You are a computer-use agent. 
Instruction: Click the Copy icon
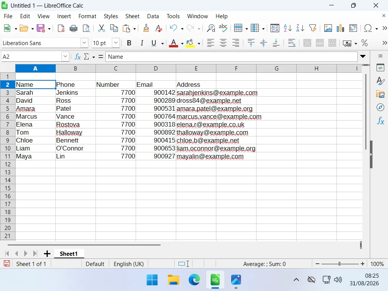pyautogui.click(x=114, y=28)
